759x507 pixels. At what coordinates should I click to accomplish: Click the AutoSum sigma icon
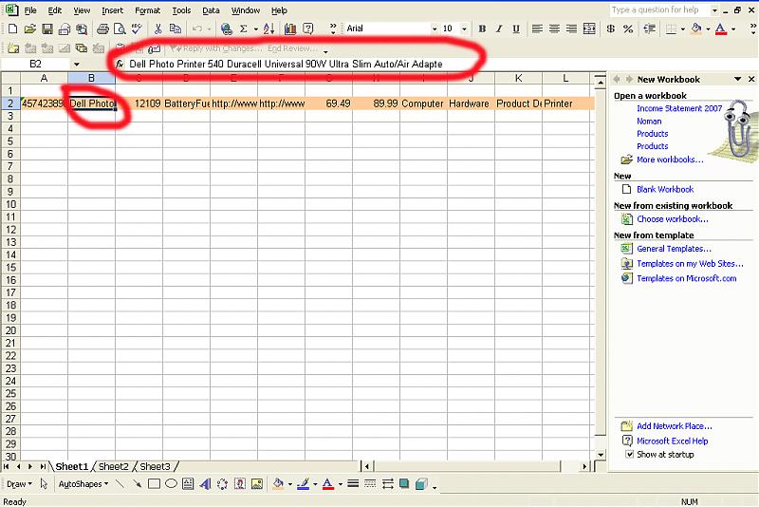(x=244, y=29)
